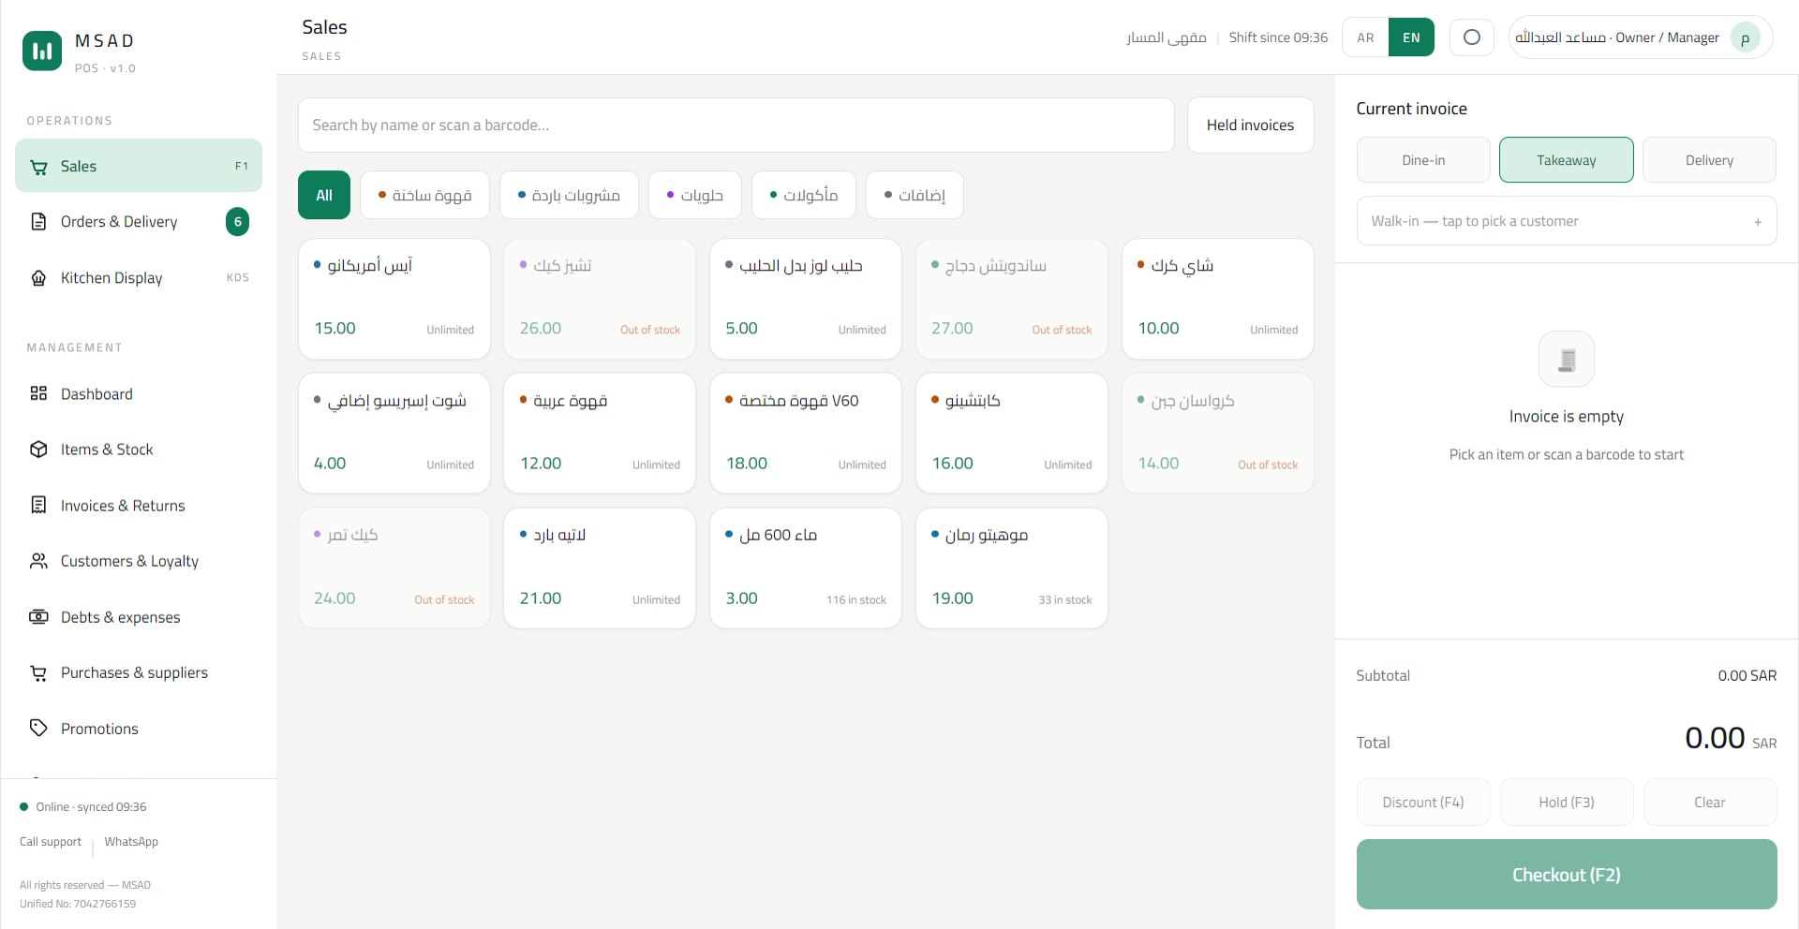The width and height of the screenshot is (1799, 929).
Task: Click the WhatsApp support link
Action: (131, 842)
